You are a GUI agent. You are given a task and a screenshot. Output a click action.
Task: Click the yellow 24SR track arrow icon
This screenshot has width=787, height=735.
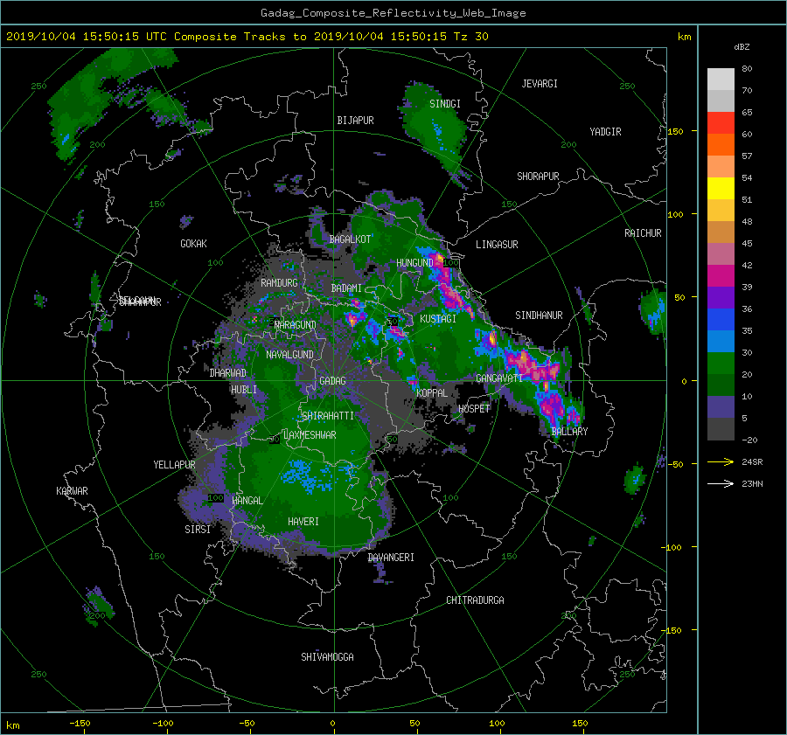pos(721,461)
